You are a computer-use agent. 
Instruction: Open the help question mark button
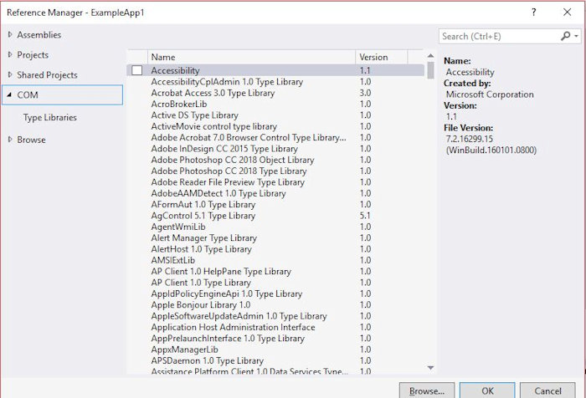coord(534,12)
